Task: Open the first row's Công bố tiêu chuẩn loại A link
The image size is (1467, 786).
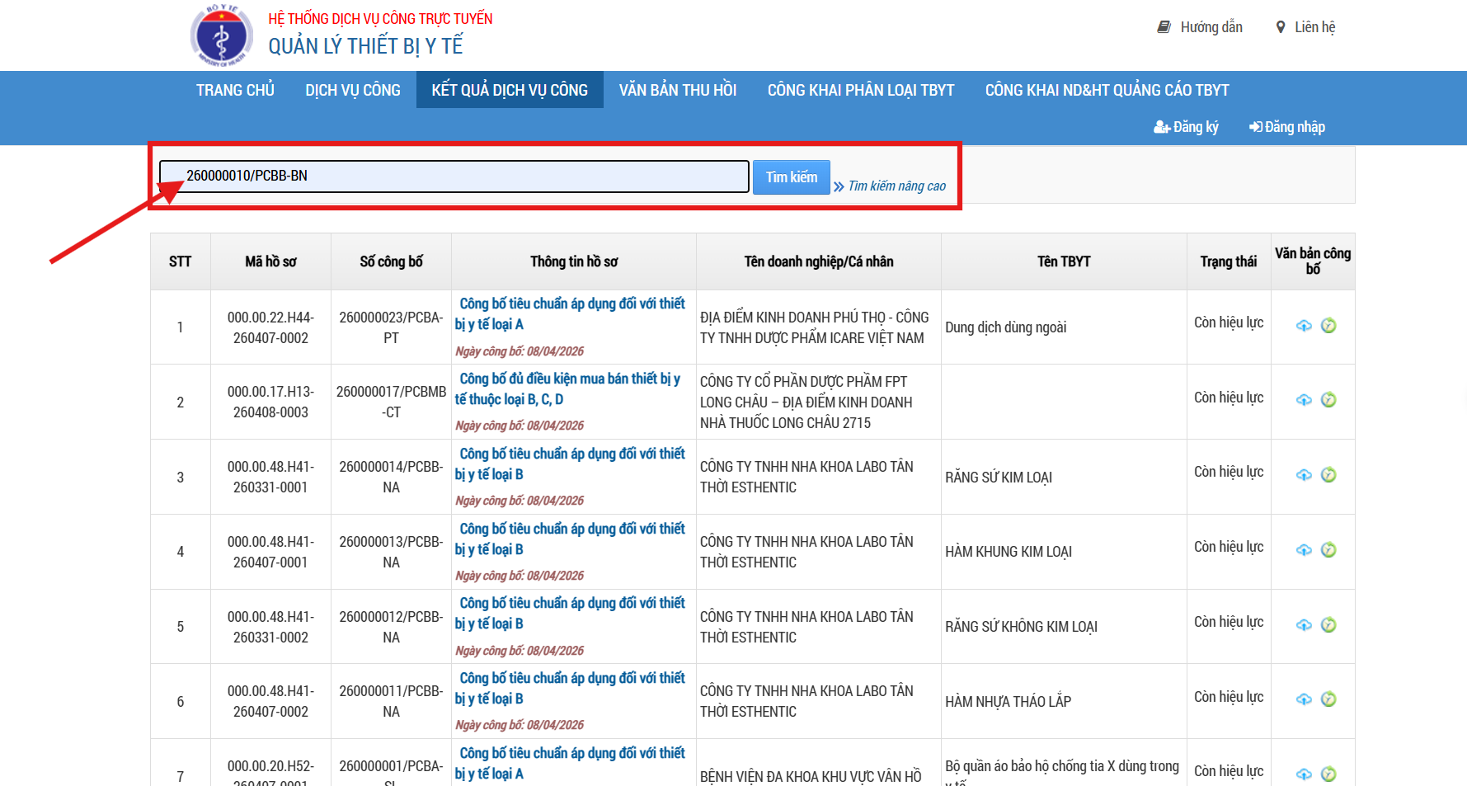Action: 571,313
